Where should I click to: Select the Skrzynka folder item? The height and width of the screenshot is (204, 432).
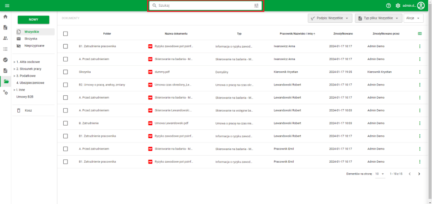31,38
